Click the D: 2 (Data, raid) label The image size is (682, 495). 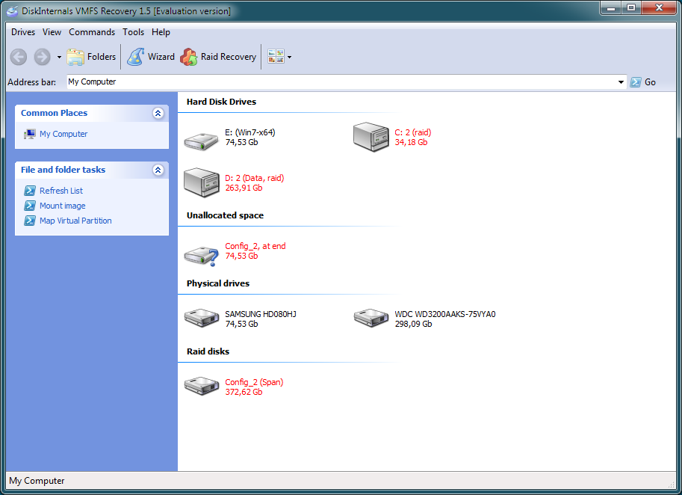click(255, 178)
